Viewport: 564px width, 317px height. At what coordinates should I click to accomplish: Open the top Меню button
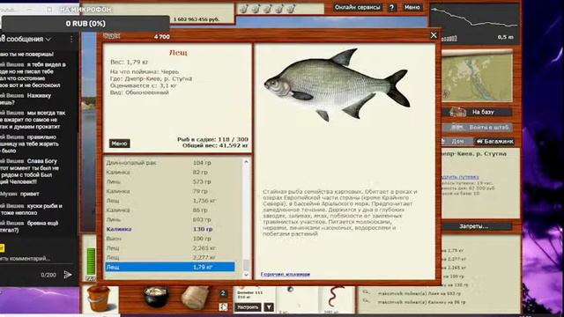[x=412, y=7]
